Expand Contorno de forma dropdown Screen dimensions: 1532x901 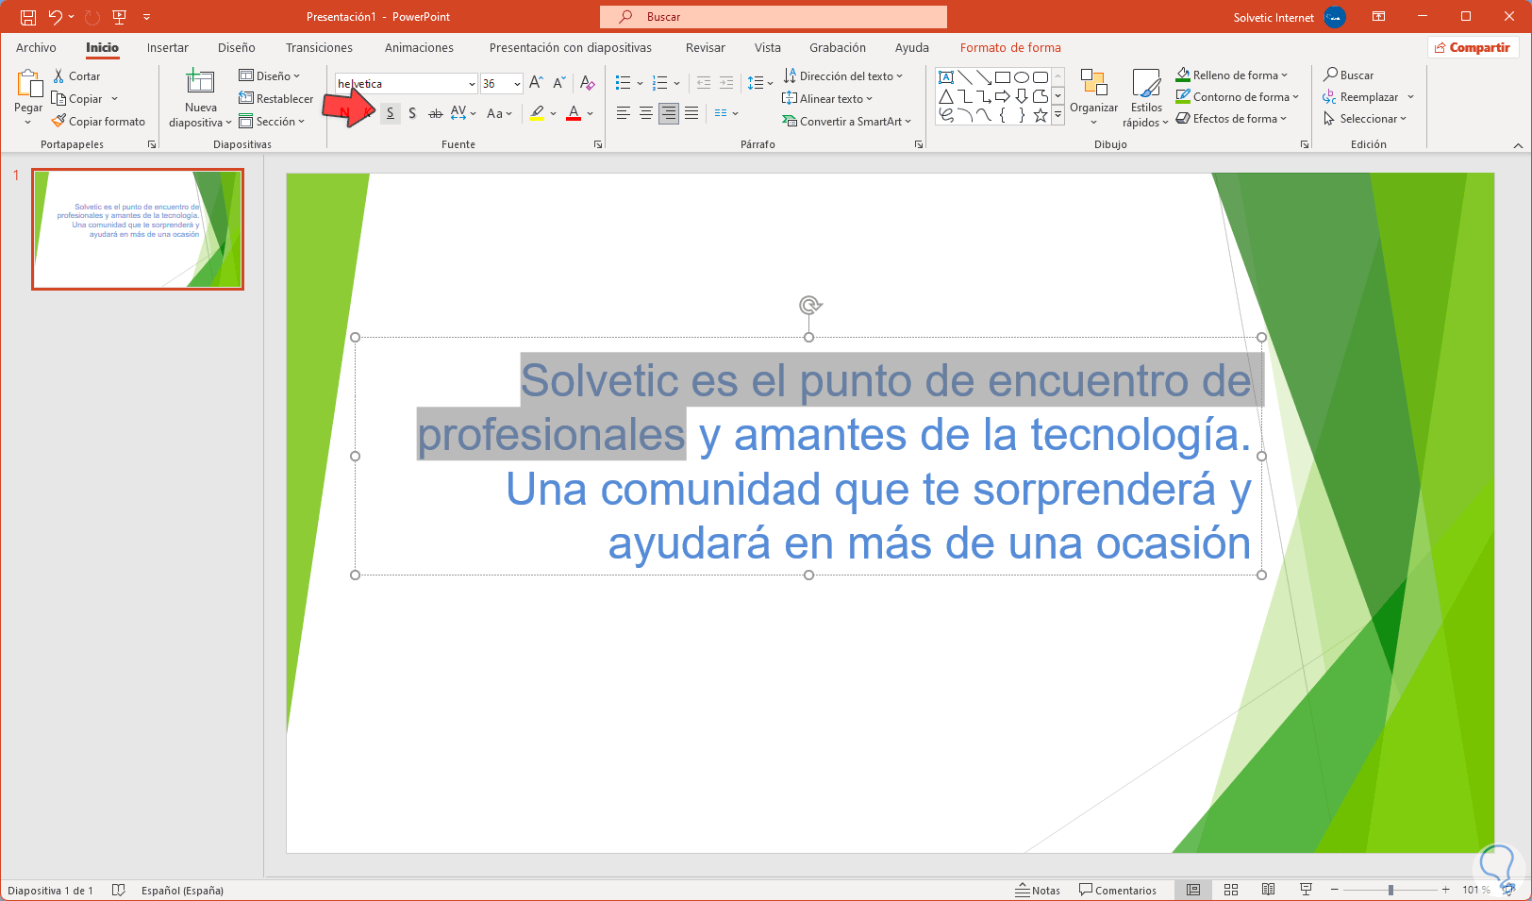1237,97
